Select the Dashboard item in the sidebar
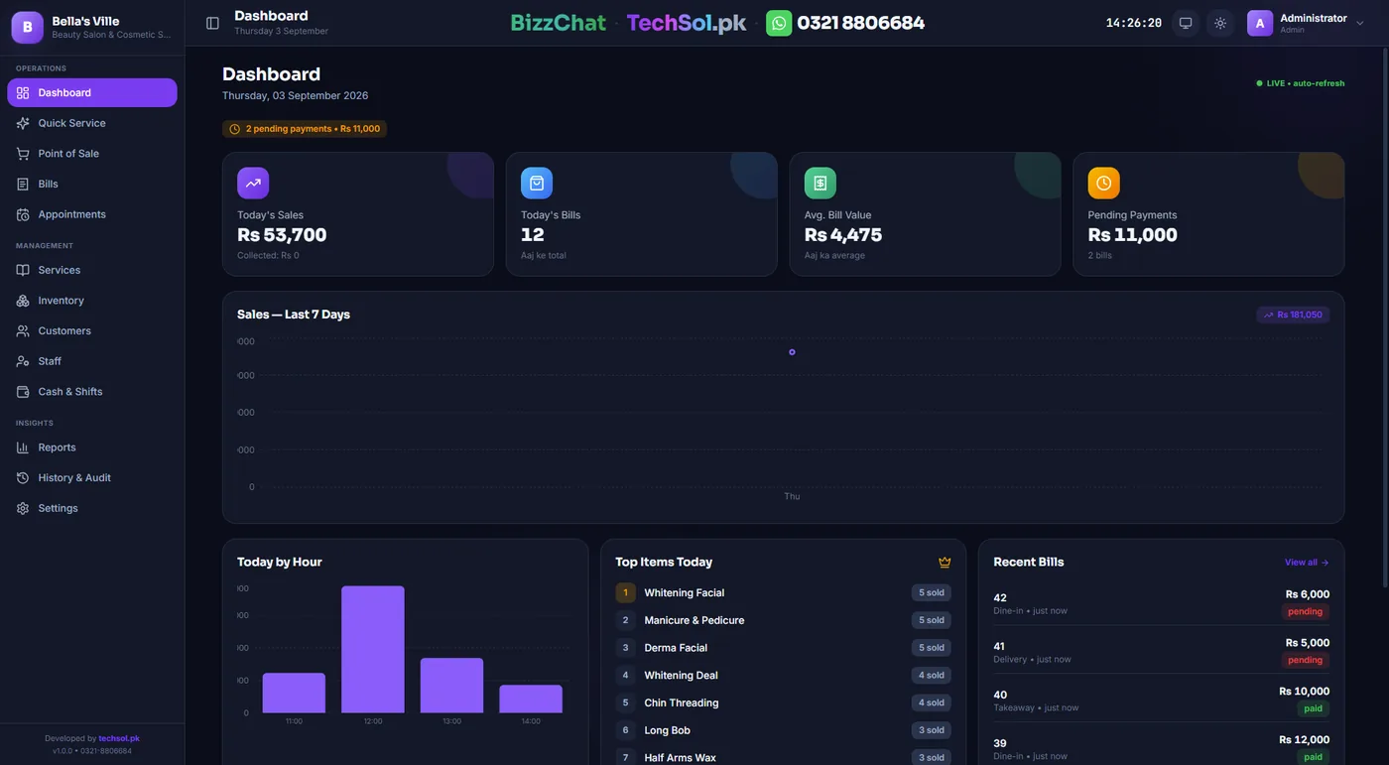Image resolution: width=1389 pixels, height=765 pixels. pos(92,92)
